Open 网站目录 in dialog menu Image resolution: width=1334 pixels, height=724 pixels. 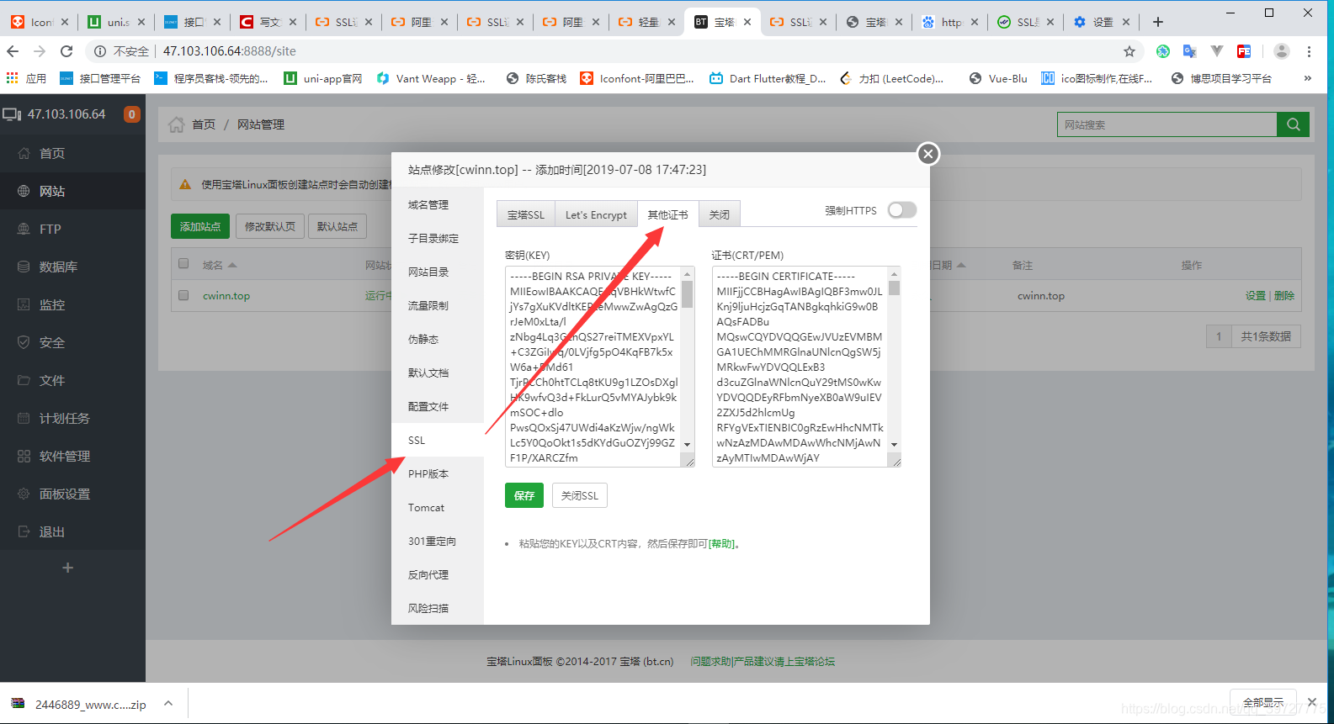438,272
